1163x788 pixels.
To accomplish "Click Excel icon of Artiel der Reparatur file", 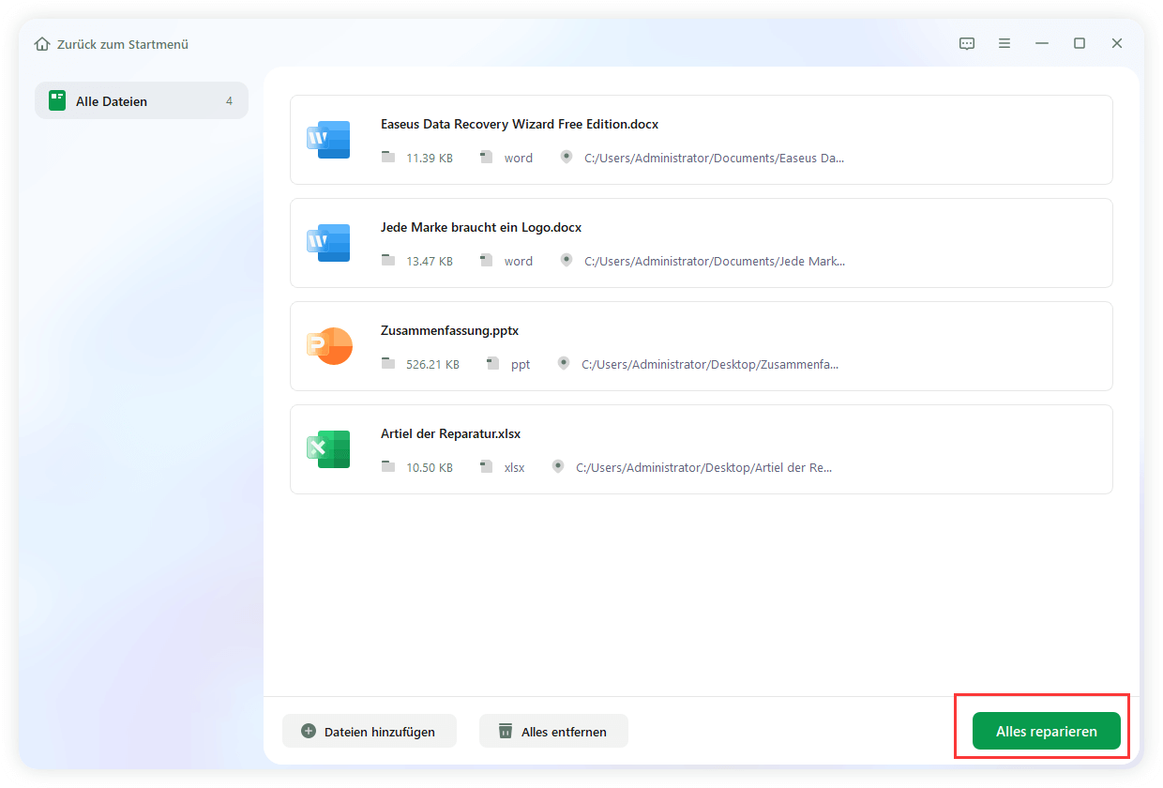I will [328, 449].
